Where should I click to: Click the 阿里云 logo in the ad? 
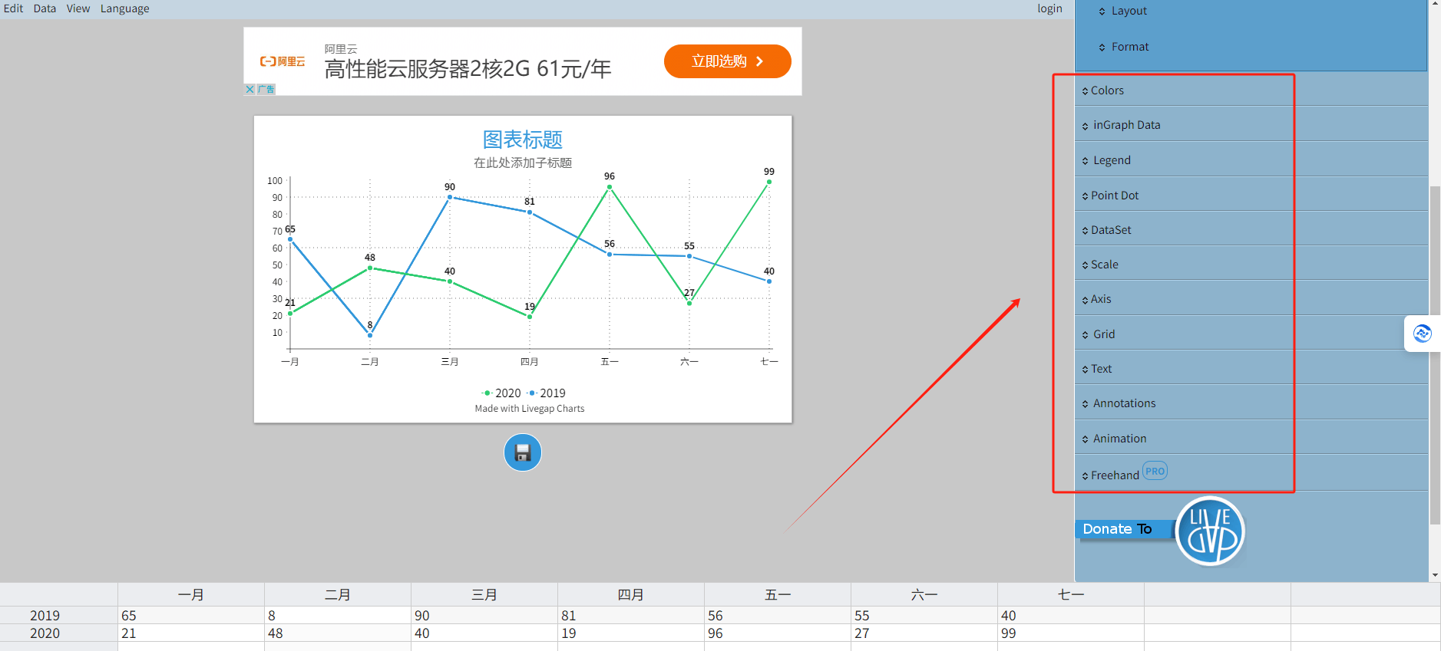coord(283,61)
